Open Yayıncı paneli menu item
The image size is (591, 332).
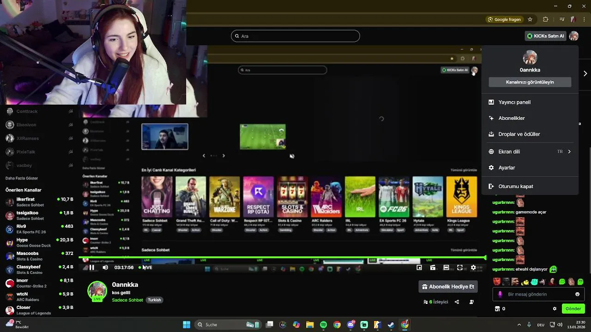coord(530,102)
